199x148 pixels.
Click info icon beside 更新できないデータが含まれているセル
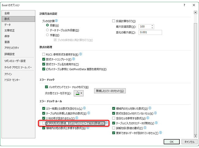pos(160,133)
